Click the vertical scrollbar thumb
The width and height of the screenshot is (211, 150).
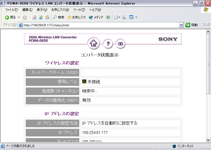pos(208,64)
